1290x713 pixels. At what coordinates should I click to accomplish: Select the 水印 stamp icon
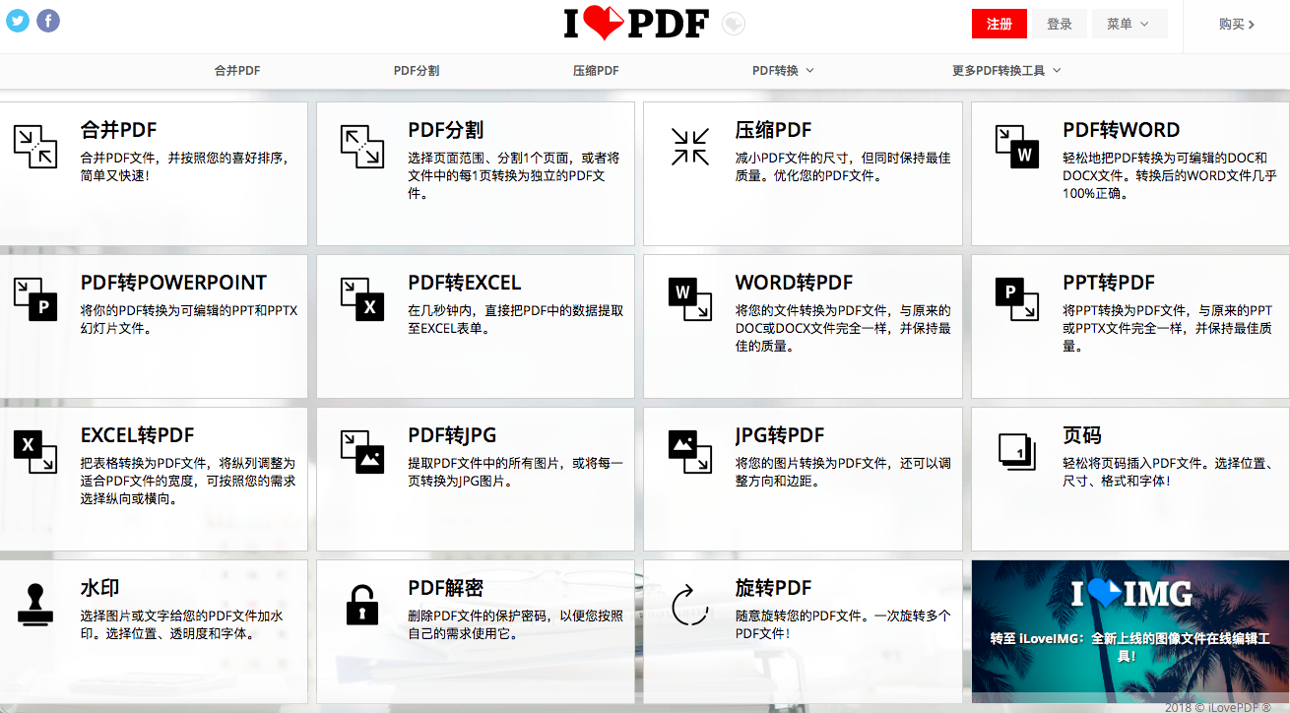click(x=35, y=604)
